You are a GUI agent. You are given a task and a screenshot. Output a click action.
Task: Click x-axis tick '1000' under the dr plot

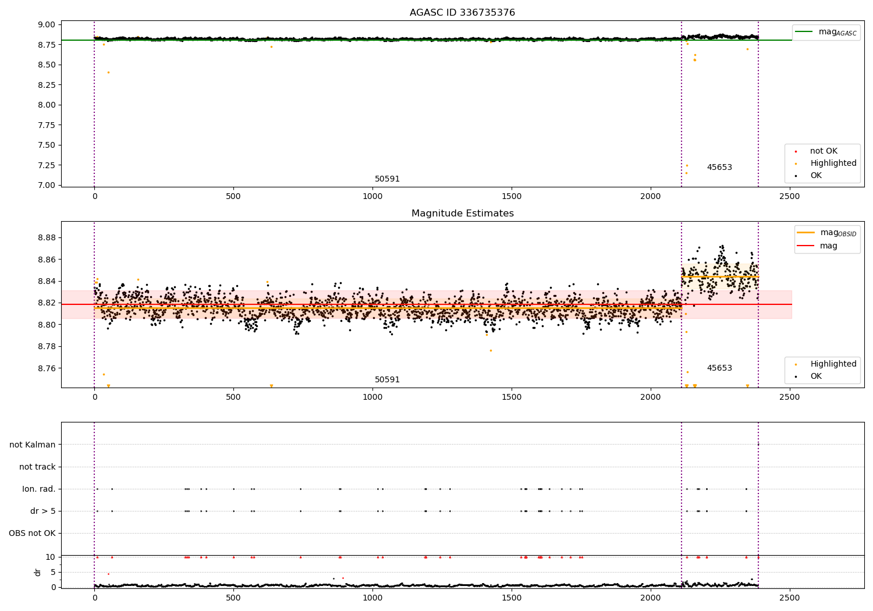372,598
